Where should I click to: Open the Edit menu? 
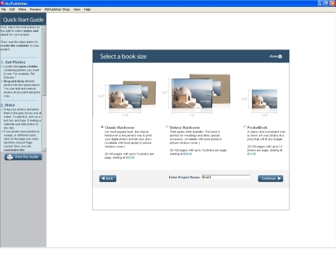click(12, 9)
